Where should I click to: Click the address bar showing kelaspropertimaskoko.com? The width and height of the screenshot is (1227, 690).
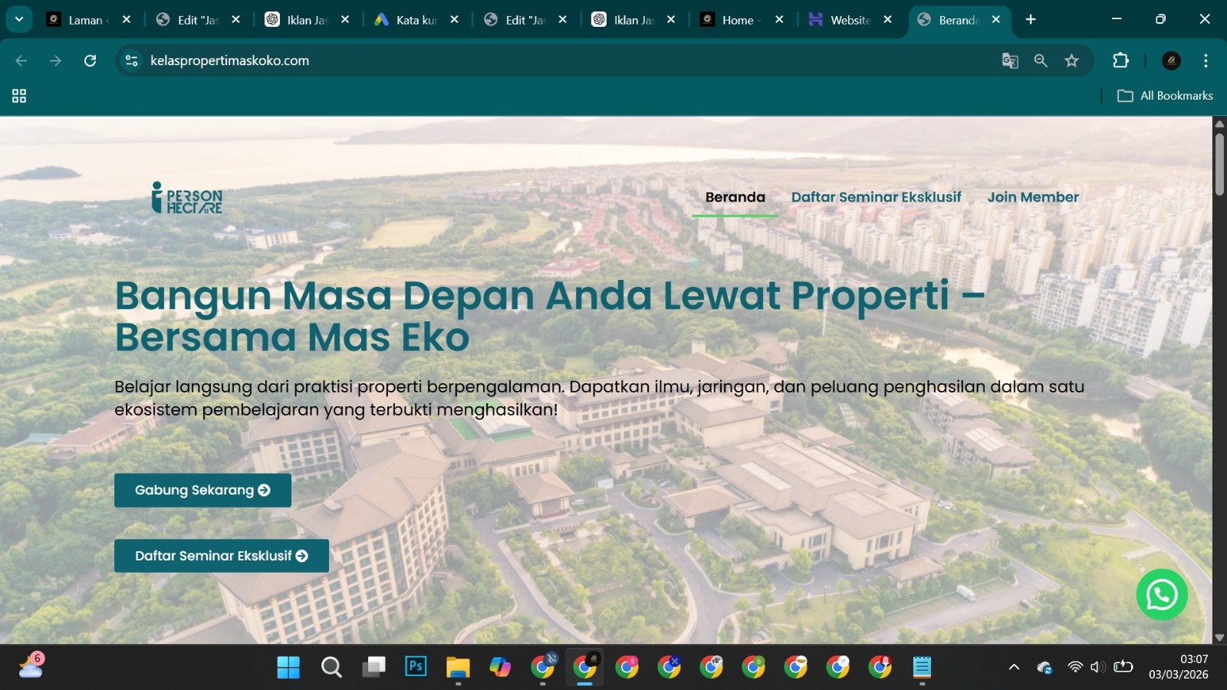(537, 61)
